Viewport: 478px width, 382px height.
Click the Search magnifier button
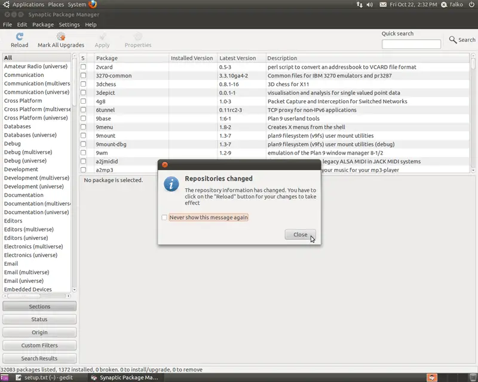[462, 39]
